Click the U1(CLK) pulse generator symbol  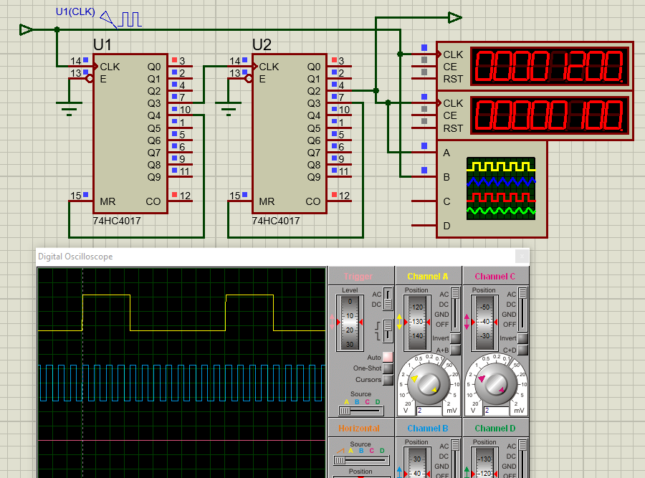(122, 19)
